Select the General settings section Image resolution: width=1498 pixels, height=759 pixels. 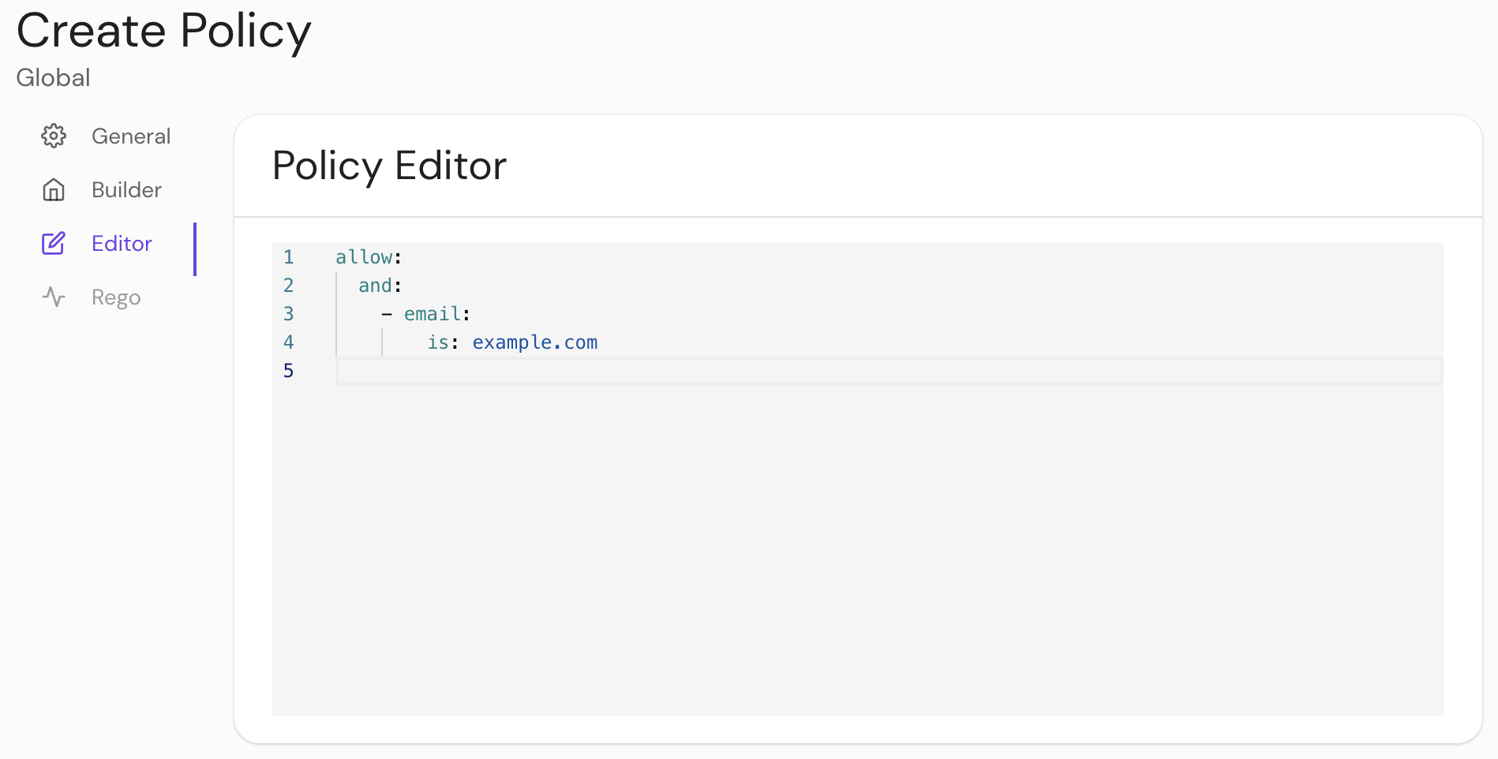point(130,136)
